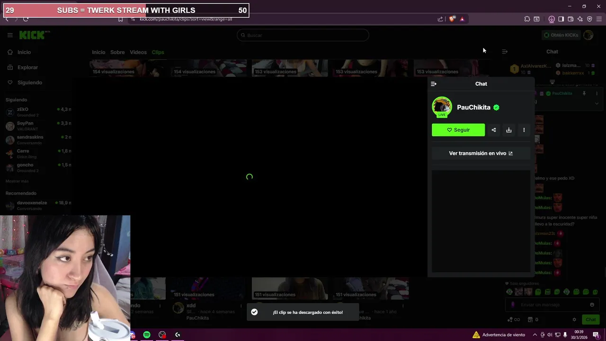This screenshot has height=341, width=606.
Task: Bookmark this page icon
Action: point(120,19)
